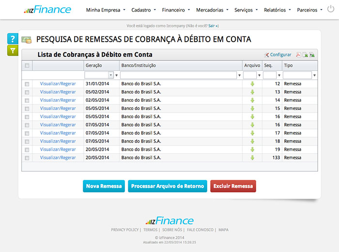Export the list as PDF
Image resolution: width=339 pixels, height=252 pixels.
[299, 55]
